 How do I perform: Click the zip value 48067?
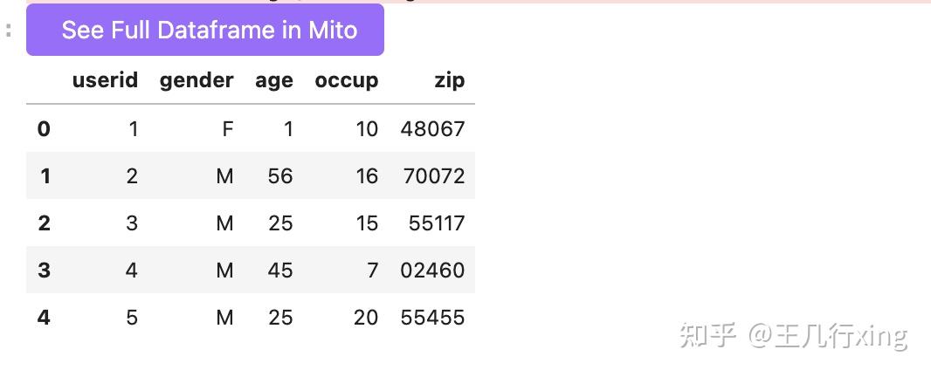432,129
